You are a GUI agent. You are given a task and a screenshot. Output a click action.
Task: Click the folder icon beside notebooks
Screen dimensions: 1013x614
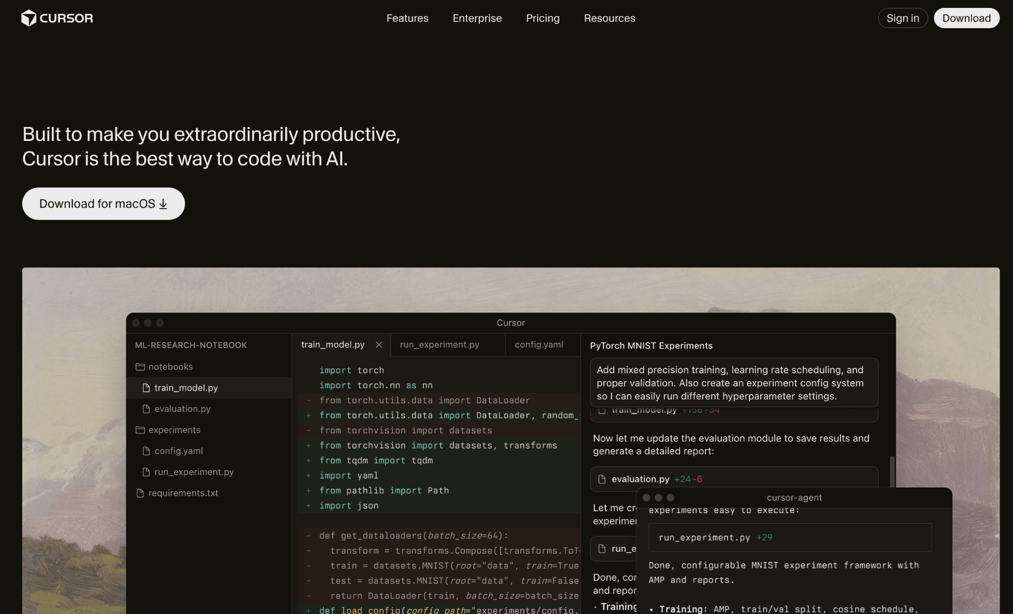140,366
